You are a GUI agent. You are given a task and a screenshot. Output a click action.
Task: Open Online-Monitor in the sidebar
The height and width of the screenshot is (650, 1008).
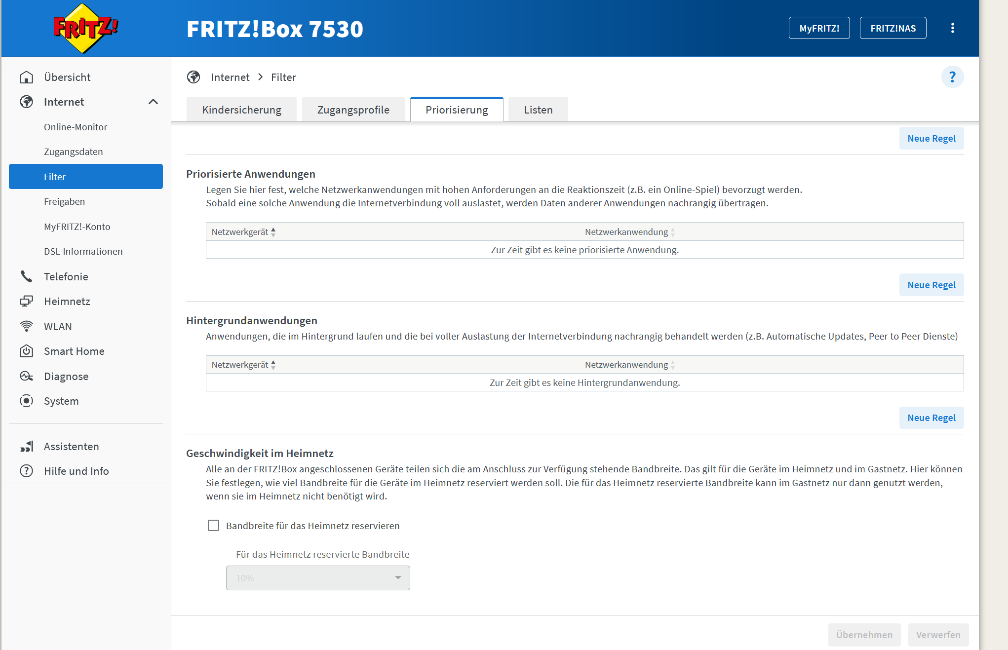tap(76, 127)
